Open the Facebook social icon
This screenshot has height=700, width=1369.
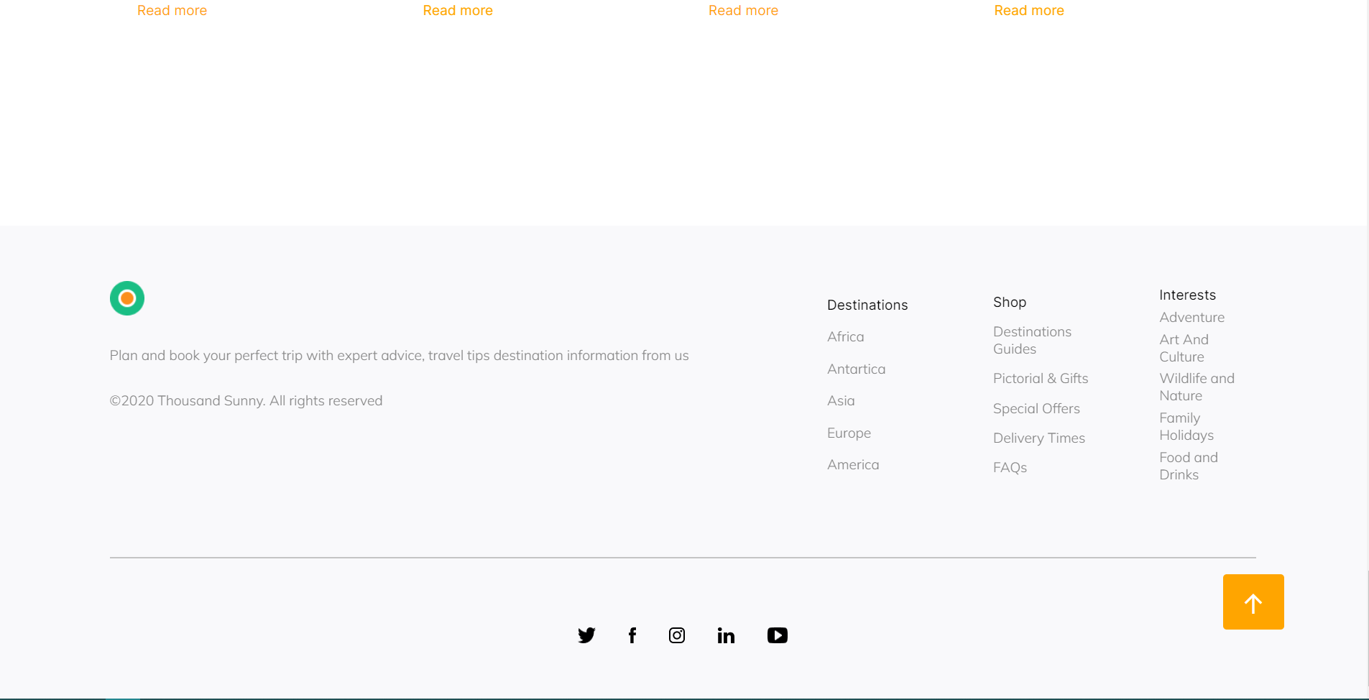[x=632, y=635]
